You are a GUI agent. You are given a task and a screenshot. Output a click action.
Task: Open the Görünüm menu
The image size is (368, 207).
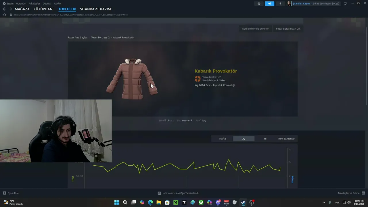(21, 4)
